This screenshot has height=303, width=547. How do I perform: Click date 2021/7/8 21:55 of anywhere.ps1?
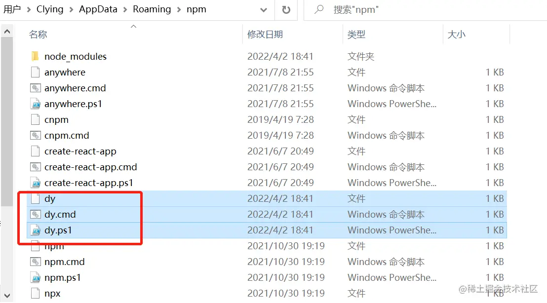280,104
